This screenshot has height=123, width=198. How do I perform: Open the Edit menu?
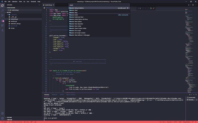tap(9, 1)
